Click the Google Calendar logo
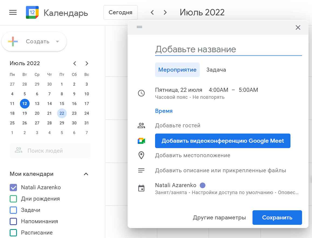Screen dimensions: 312x238 [32, 12]
